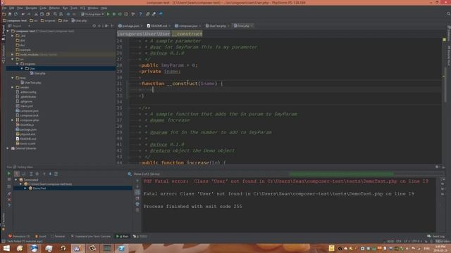Screen dimensions: 451x253
Task: Open the run configuration dropdown
Action: click(92, 14)
